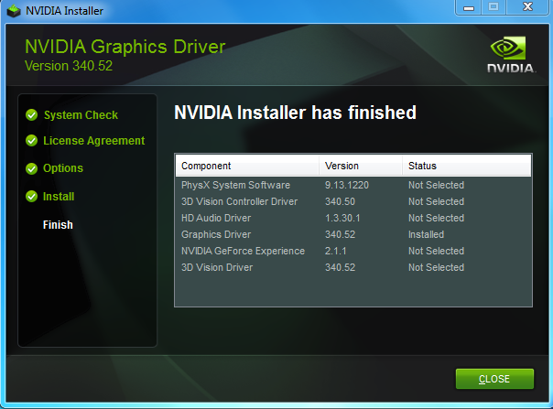553x409 pixels.
Task: Select the Graphics Driver component row
Action: 353,234
